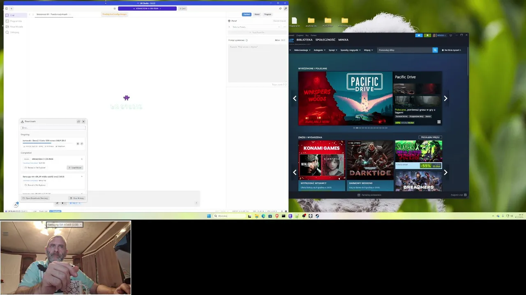This screenshot has width=526, height=295.
Task: Select Developer mode in LM Studio status bar
Action: tap(55, 211)
